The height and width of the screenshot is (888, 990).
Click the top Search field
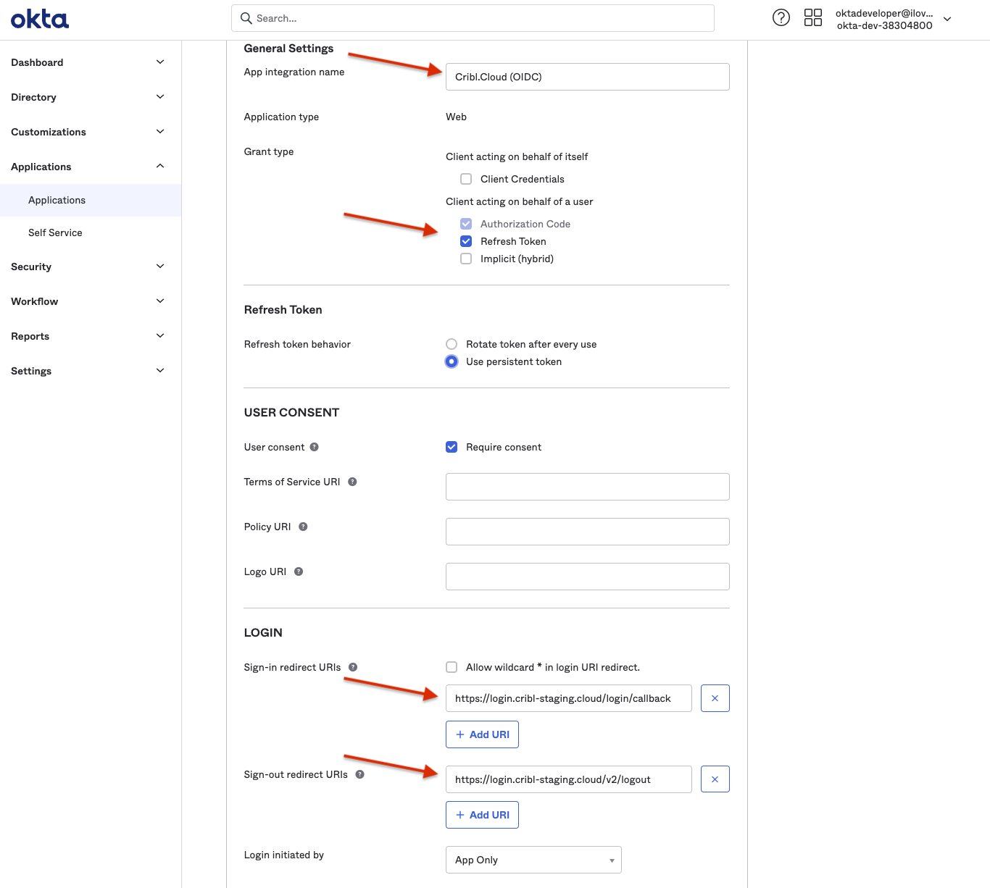[473, 18]
